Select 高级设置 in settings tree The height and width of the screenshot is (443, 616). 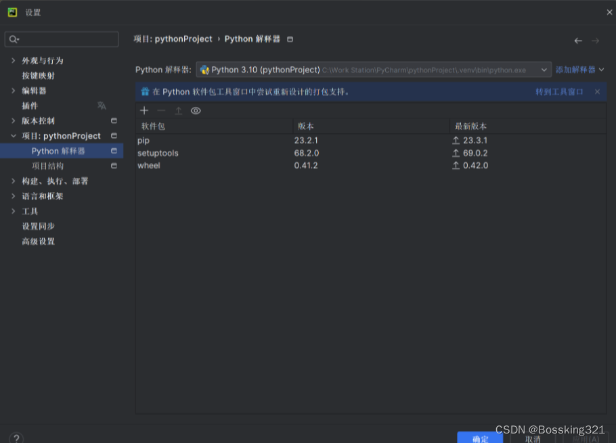pyautogui.click(x=38, y=241)
